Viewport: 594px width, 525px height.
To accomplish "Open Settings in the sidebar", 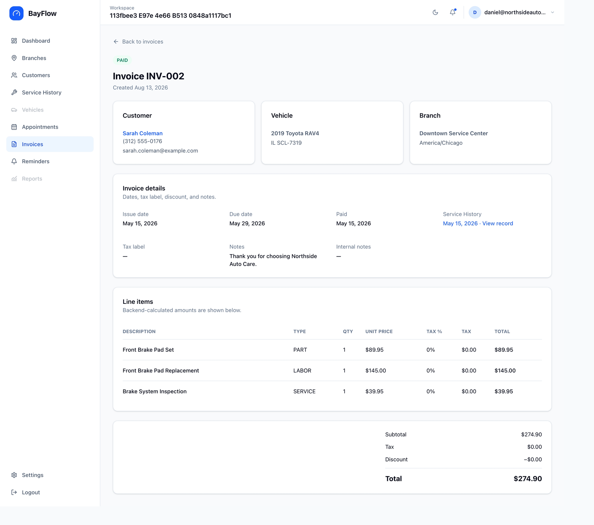I will (x=50, y=475).
